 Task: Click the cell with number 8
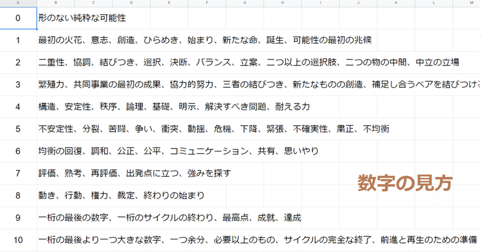(x=18, y=195)
